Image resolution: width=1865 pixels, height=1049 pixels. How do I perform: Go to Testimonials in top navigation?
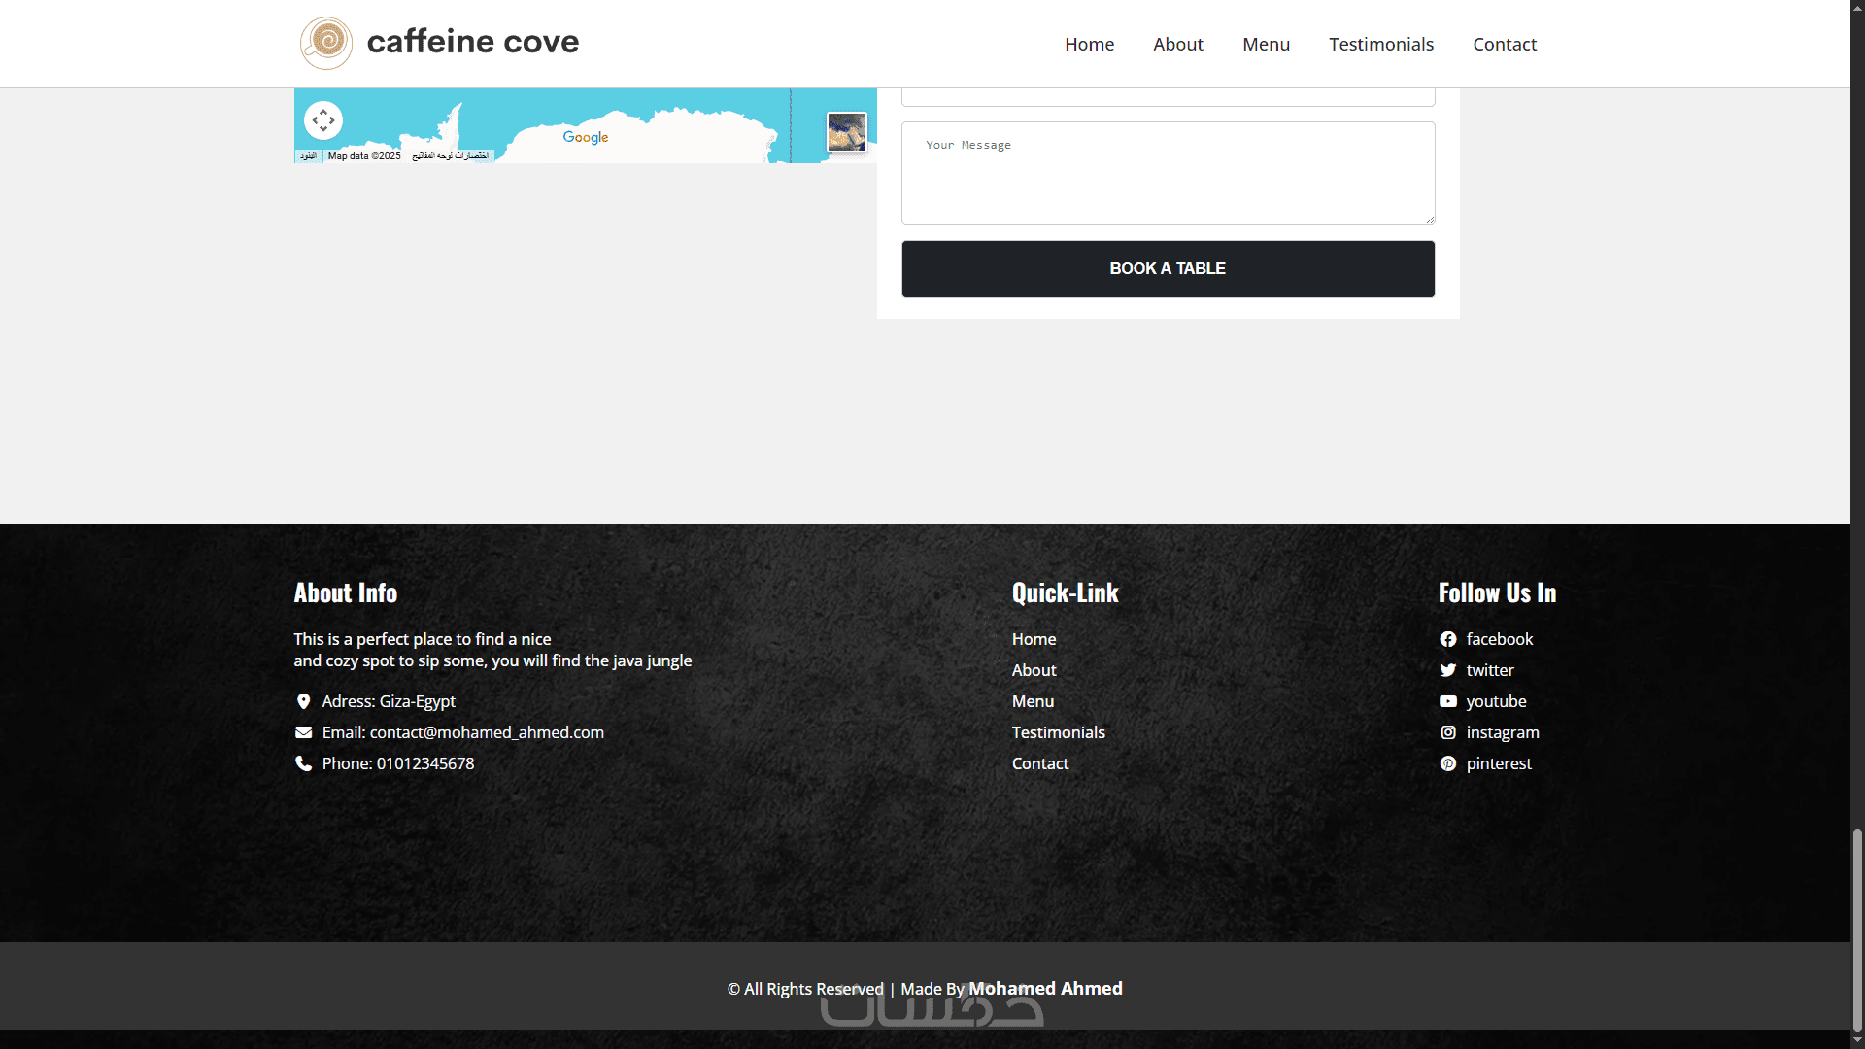tap(1380, 44)
